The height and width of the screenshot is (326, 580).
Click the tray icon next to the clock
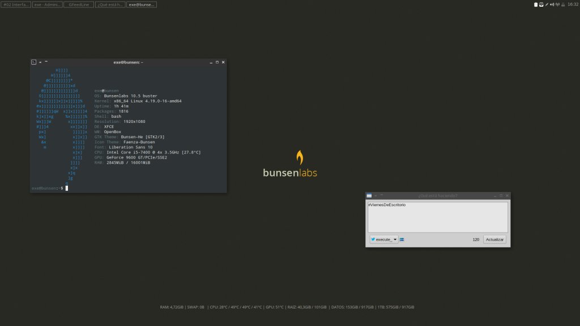click(x=562, y=5)
